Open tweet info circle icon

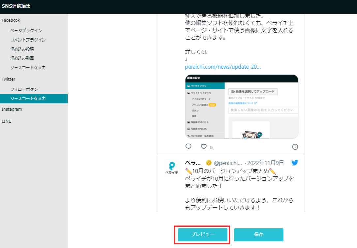pos(295,147)
